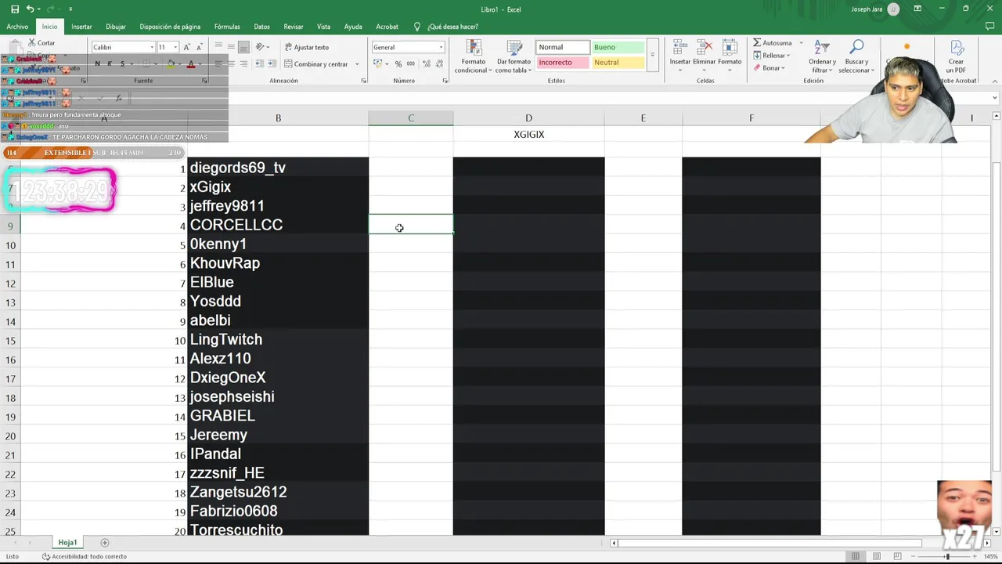The height and width of the screenshot is (564, 1002).
Task: Open Número format dialog launcher
Action: (x=445, y=81)
